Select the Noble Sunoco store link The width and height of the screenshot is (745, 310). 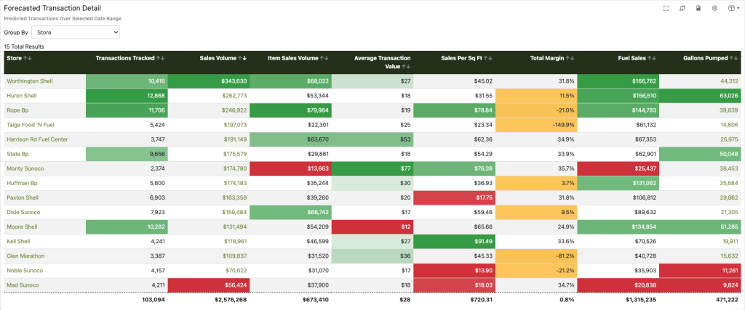pyautogui.click(x=25, y=271)
